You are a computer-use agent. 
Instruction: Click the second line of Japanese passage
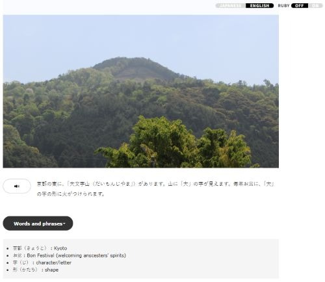click(71, 194)
